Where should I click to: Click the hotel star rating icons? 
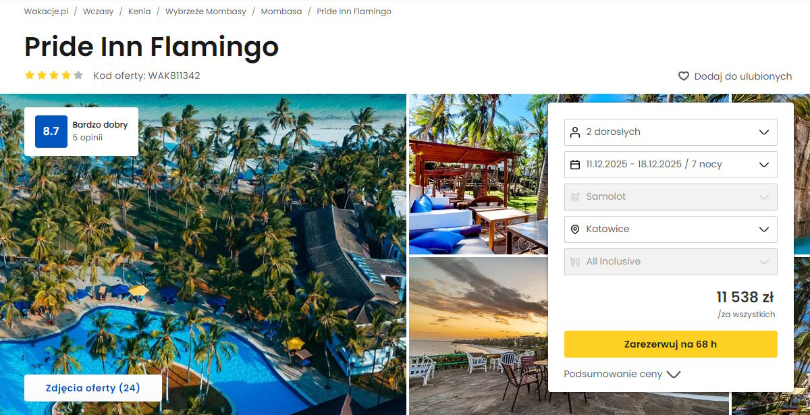coord(54,76)
